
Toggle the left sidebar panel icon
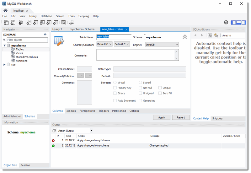coord(233,22)
